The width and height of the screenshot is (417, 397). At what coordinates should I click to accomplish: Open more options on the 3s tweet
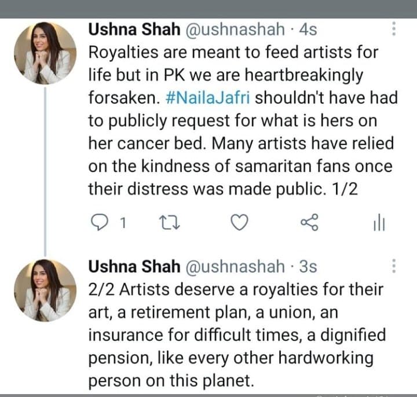394,266
